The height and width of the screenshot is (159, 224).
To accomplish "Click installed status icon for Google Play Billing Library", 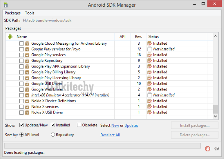I will [x=150, y=72].
